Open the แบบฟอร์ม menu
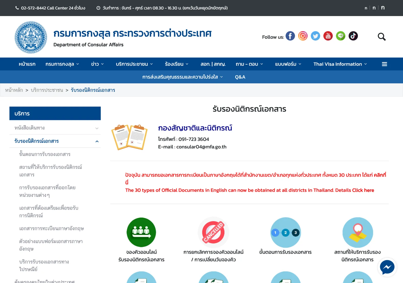The width and height of the screenshot is (403, 283). click(288, 64)
